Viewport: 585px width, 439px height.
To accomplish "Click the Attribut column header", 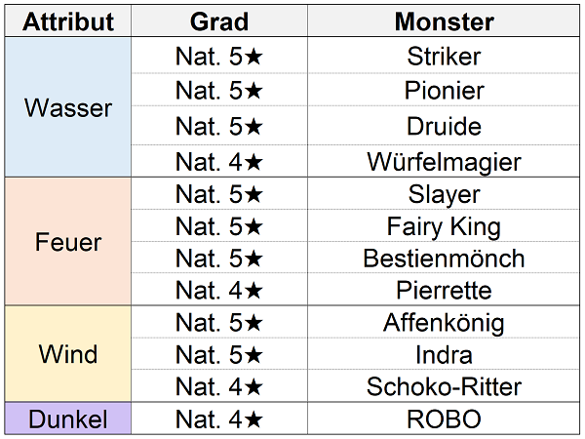I will (68, 21).
